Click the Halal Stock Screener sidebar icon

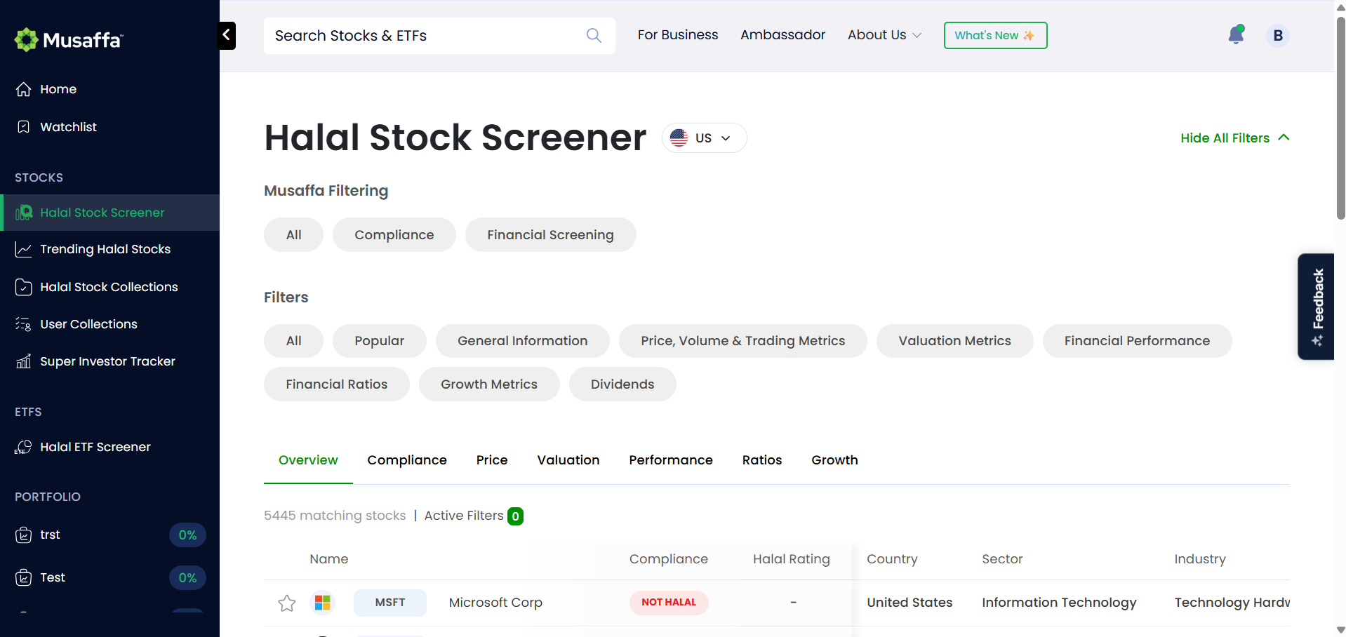(24, 213)
